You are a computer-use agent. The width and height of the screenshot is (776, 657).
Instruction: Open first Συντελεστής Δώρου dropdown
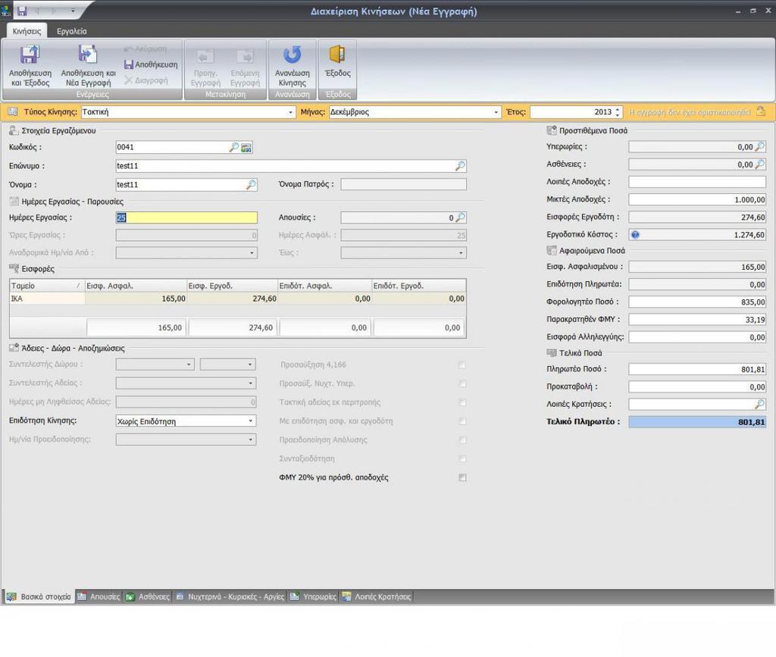(189, 364)
